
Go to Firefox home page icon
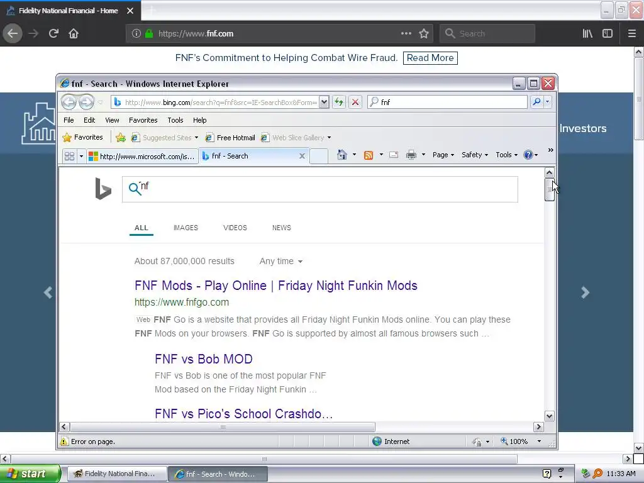(x=74, y=33)
